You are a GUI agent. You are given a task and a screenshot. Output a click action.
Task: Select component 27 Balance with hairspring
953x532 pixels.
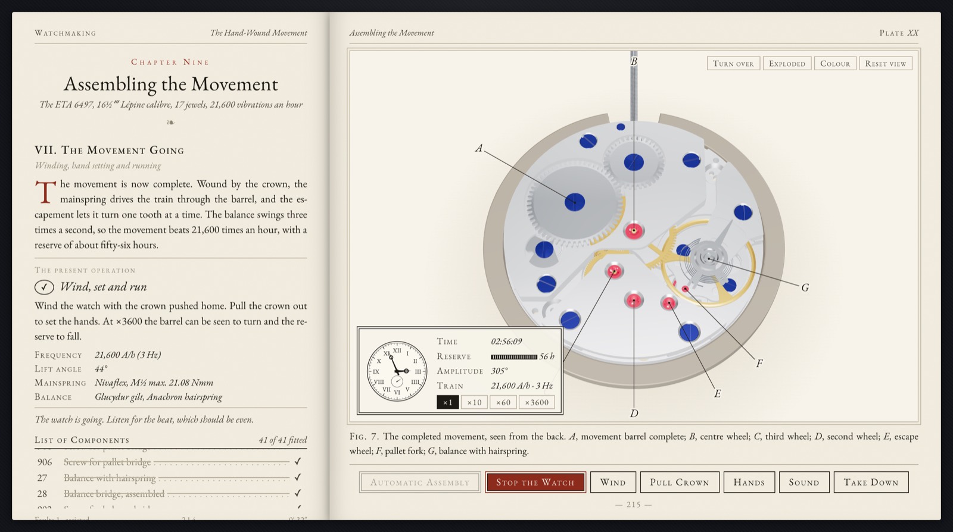169,477
